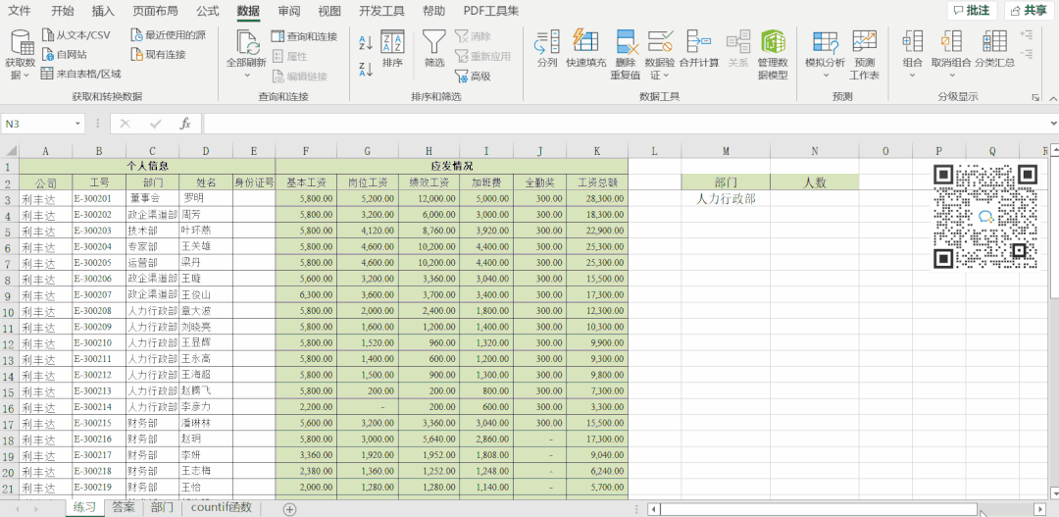Open 分级显示 dialog launcher
This screenshot has width=1059, height=517.
pyautogui.click(x=1035, y=98)
